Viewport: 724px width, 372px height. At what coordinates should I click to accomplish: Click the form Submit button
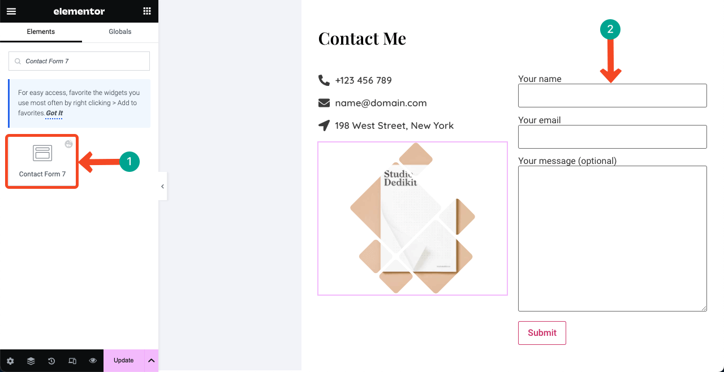(542, 333)
